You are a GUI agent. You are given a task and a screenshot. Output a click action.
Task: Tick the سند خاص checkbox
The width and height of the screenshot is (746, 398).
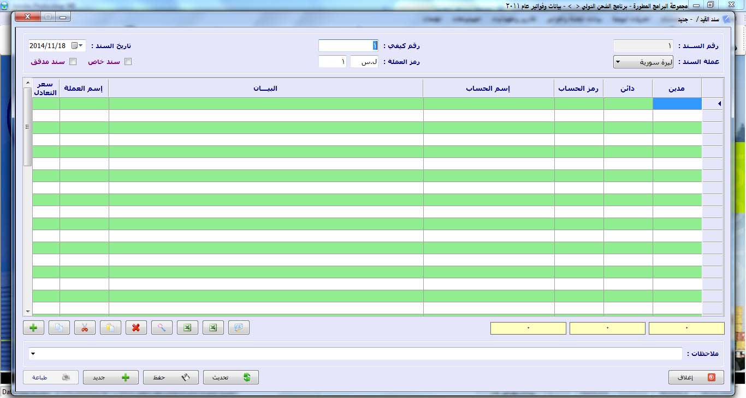click(128, 62)
